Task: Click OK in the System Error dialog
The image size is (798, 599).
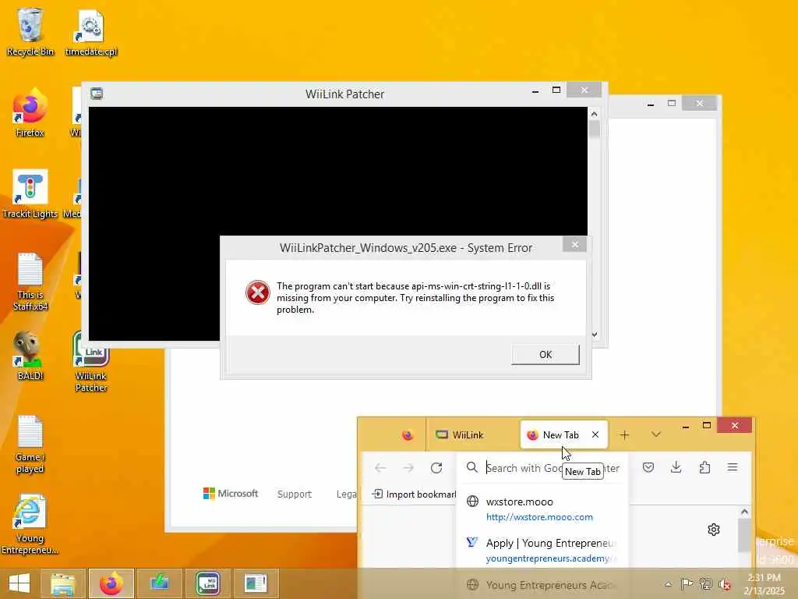Action: 545,355
